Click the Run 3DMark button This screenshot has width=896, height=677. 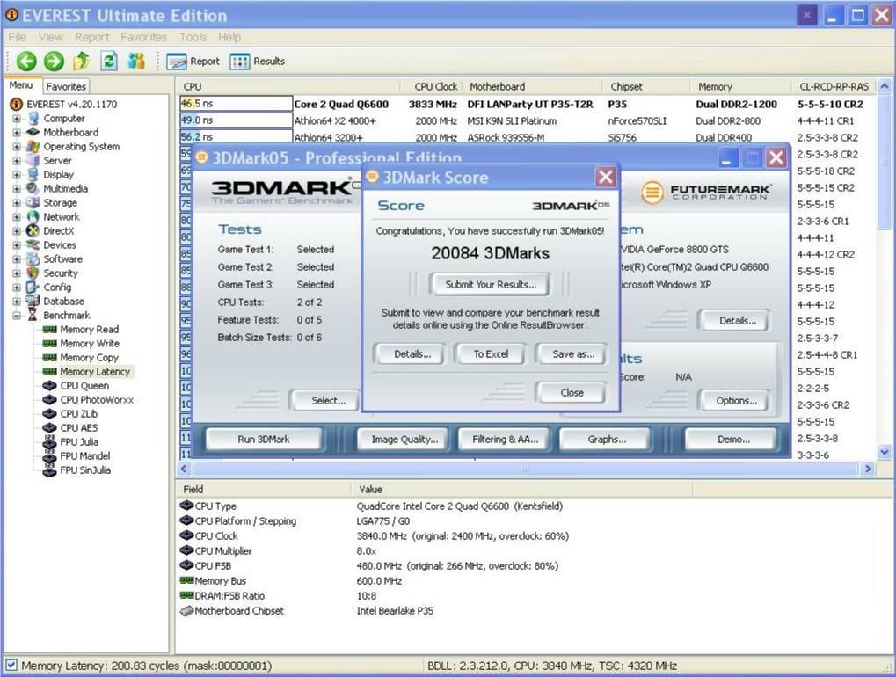click(264, 440)
